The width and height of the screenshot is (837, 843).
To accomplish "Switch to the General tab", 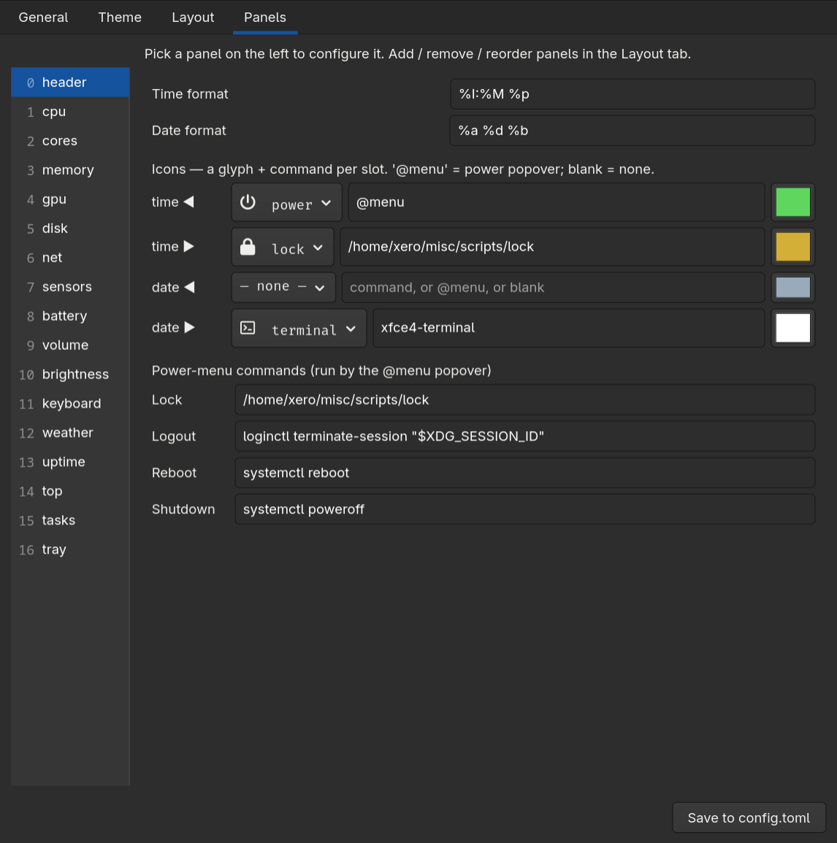I will point(44,18).
